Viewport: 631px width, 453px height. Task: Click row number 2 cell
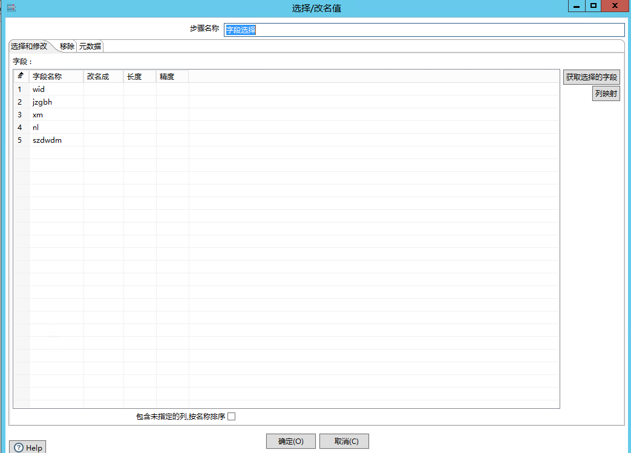pyautogui.click(x=21, y=102)
